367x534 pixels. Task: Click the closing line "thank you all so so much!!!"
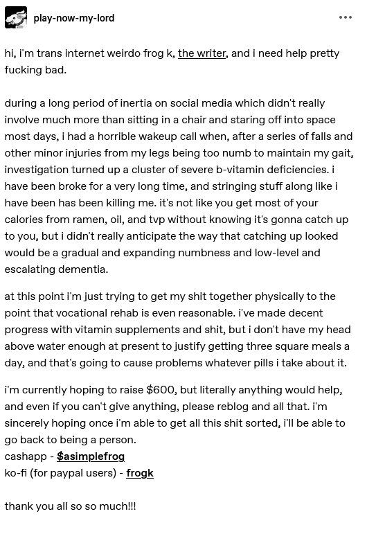tap(70, 506)
